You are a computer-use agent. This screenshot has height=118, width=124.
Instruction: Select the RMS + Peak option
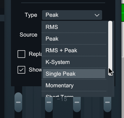click(74, 50)
